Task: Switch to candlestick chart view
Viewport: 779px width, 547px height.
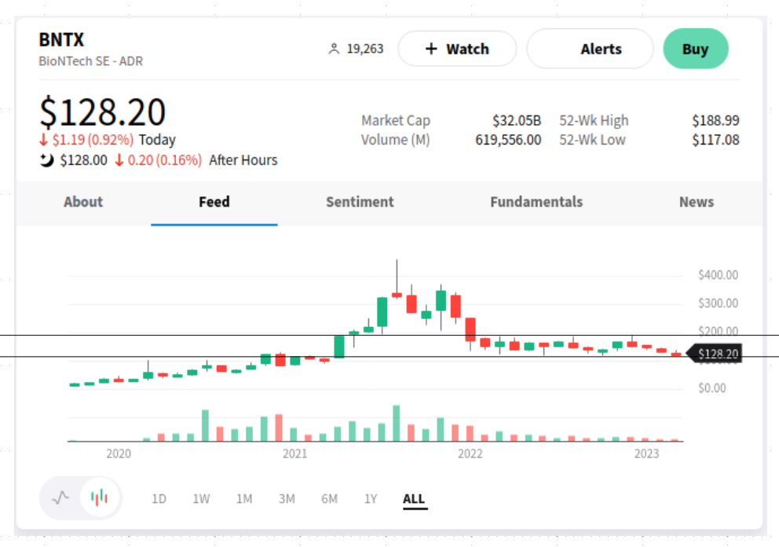Action: point(99,497)
